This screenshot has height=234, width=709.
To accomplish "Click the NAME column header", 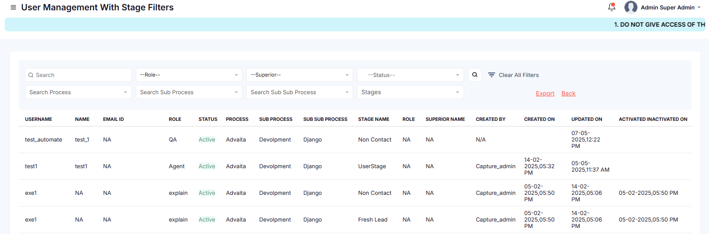I will (x=82, y=119).
